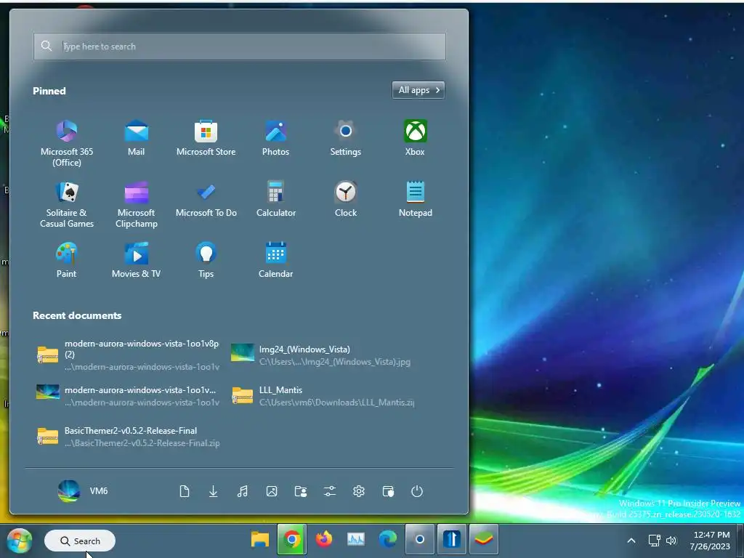Launch the Xbox app
Screen dimensions: 744x558
point(415,138)
